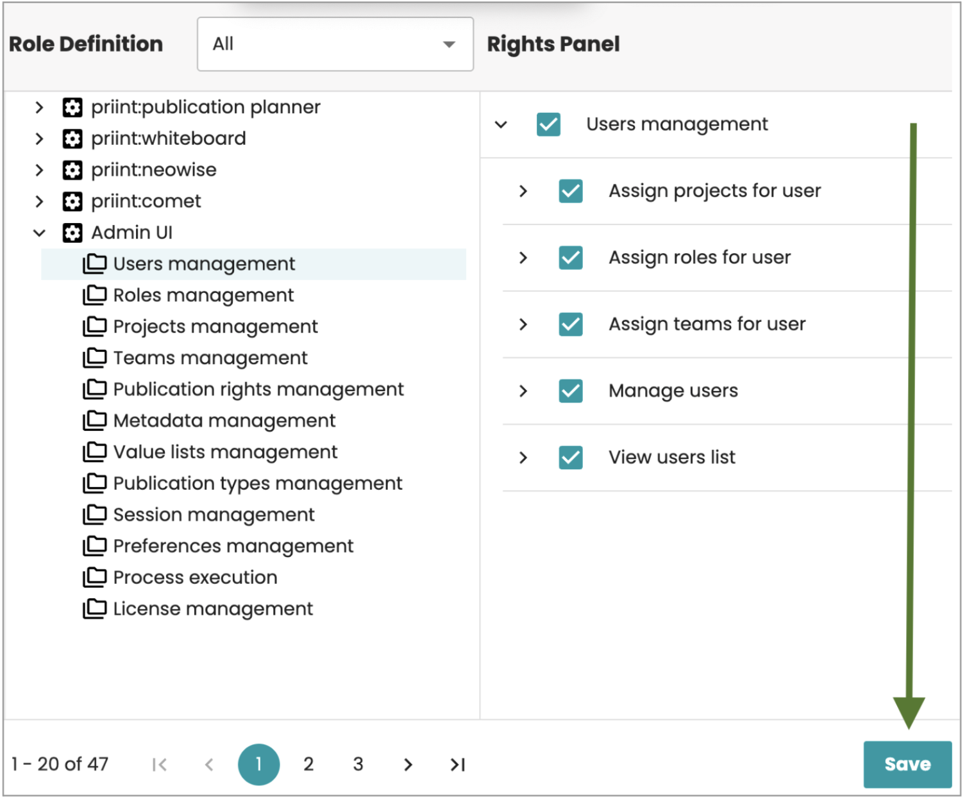Disable the Assign projects for user right

tap(571, 191)
